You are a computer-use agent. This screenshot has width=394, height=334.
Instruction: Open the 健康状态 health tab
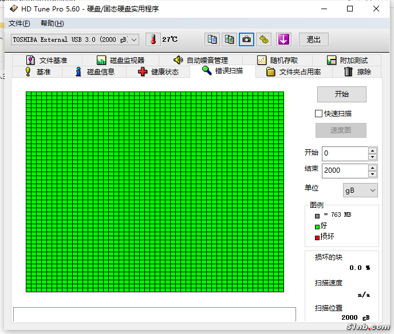[158, 72]
